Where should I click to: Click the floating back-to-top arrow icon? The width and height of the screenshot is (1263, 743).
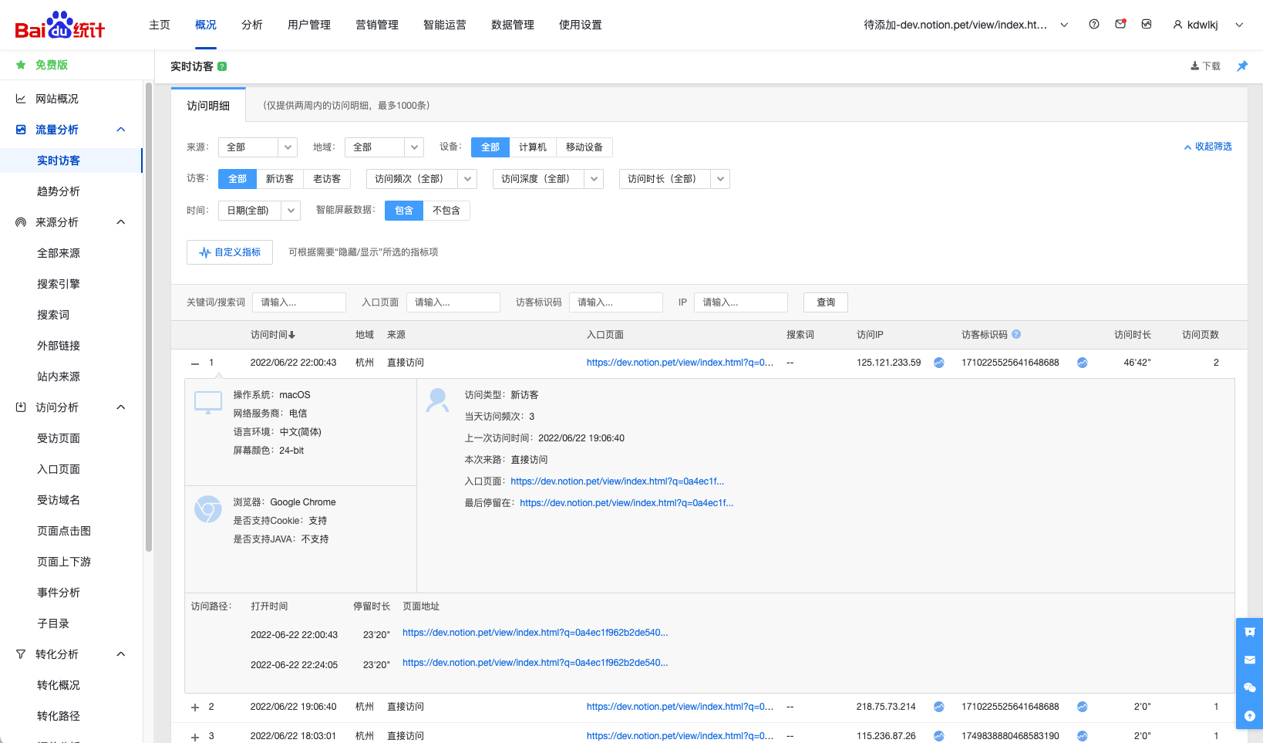coord(1250,716)
